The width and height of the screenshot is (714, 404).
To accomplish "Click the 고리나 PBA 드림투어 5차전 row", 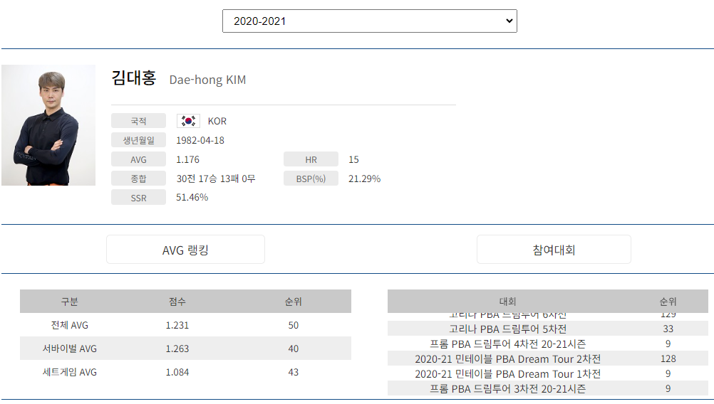I will pos(548,329).
